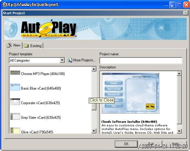Click the Chrome MP3 Player thumbnail icon
The width and height of the screenshot is (190, 151).
[15, 73]
